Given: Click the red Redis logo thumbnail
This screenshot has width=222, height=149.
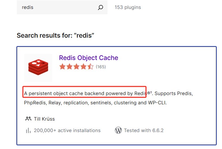Looking at the screenshot, I should click(x=38, y=68).
